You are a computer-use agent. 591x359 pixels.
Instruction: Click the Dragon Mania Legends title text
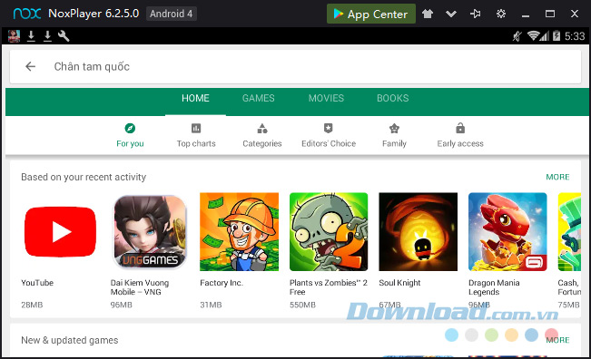[x=494, y=287]
